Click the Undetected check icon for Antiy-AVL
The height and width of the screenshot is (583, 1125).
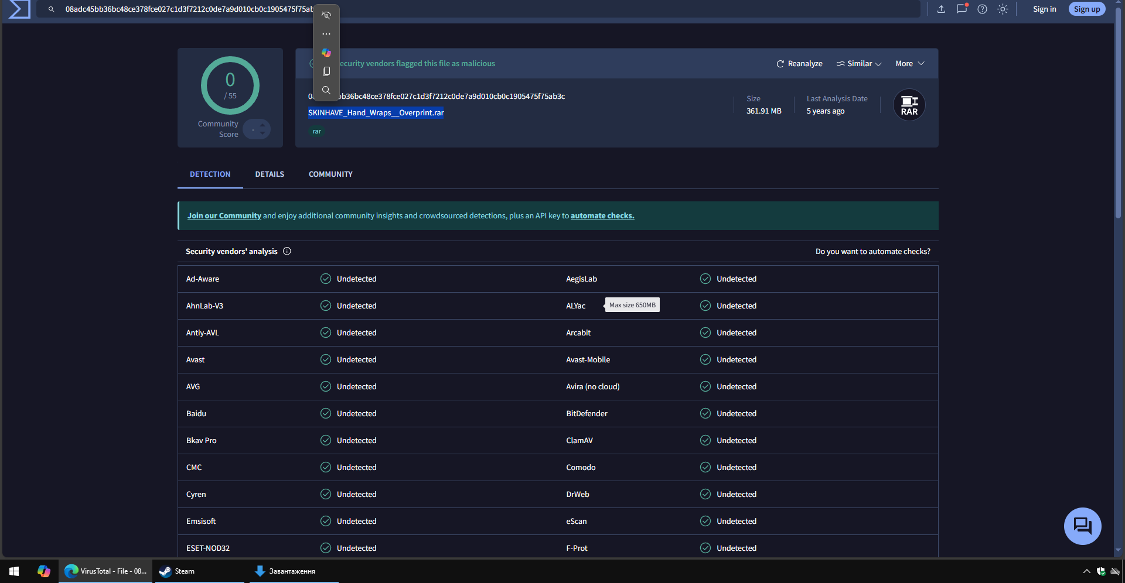click(326, 332)
